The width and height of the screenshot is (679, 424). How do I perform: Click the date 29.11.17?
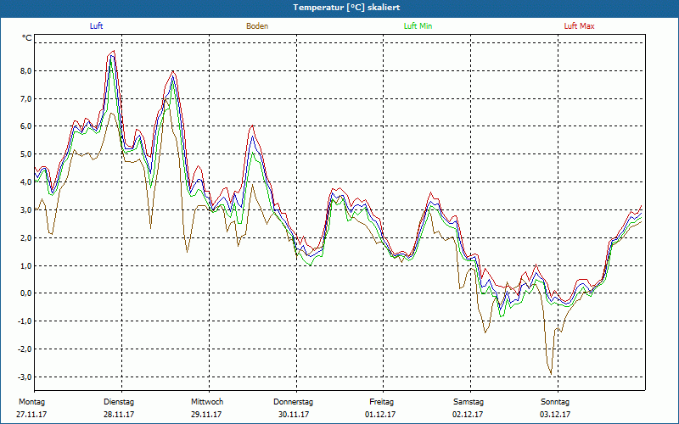click(x=206, y=415)
